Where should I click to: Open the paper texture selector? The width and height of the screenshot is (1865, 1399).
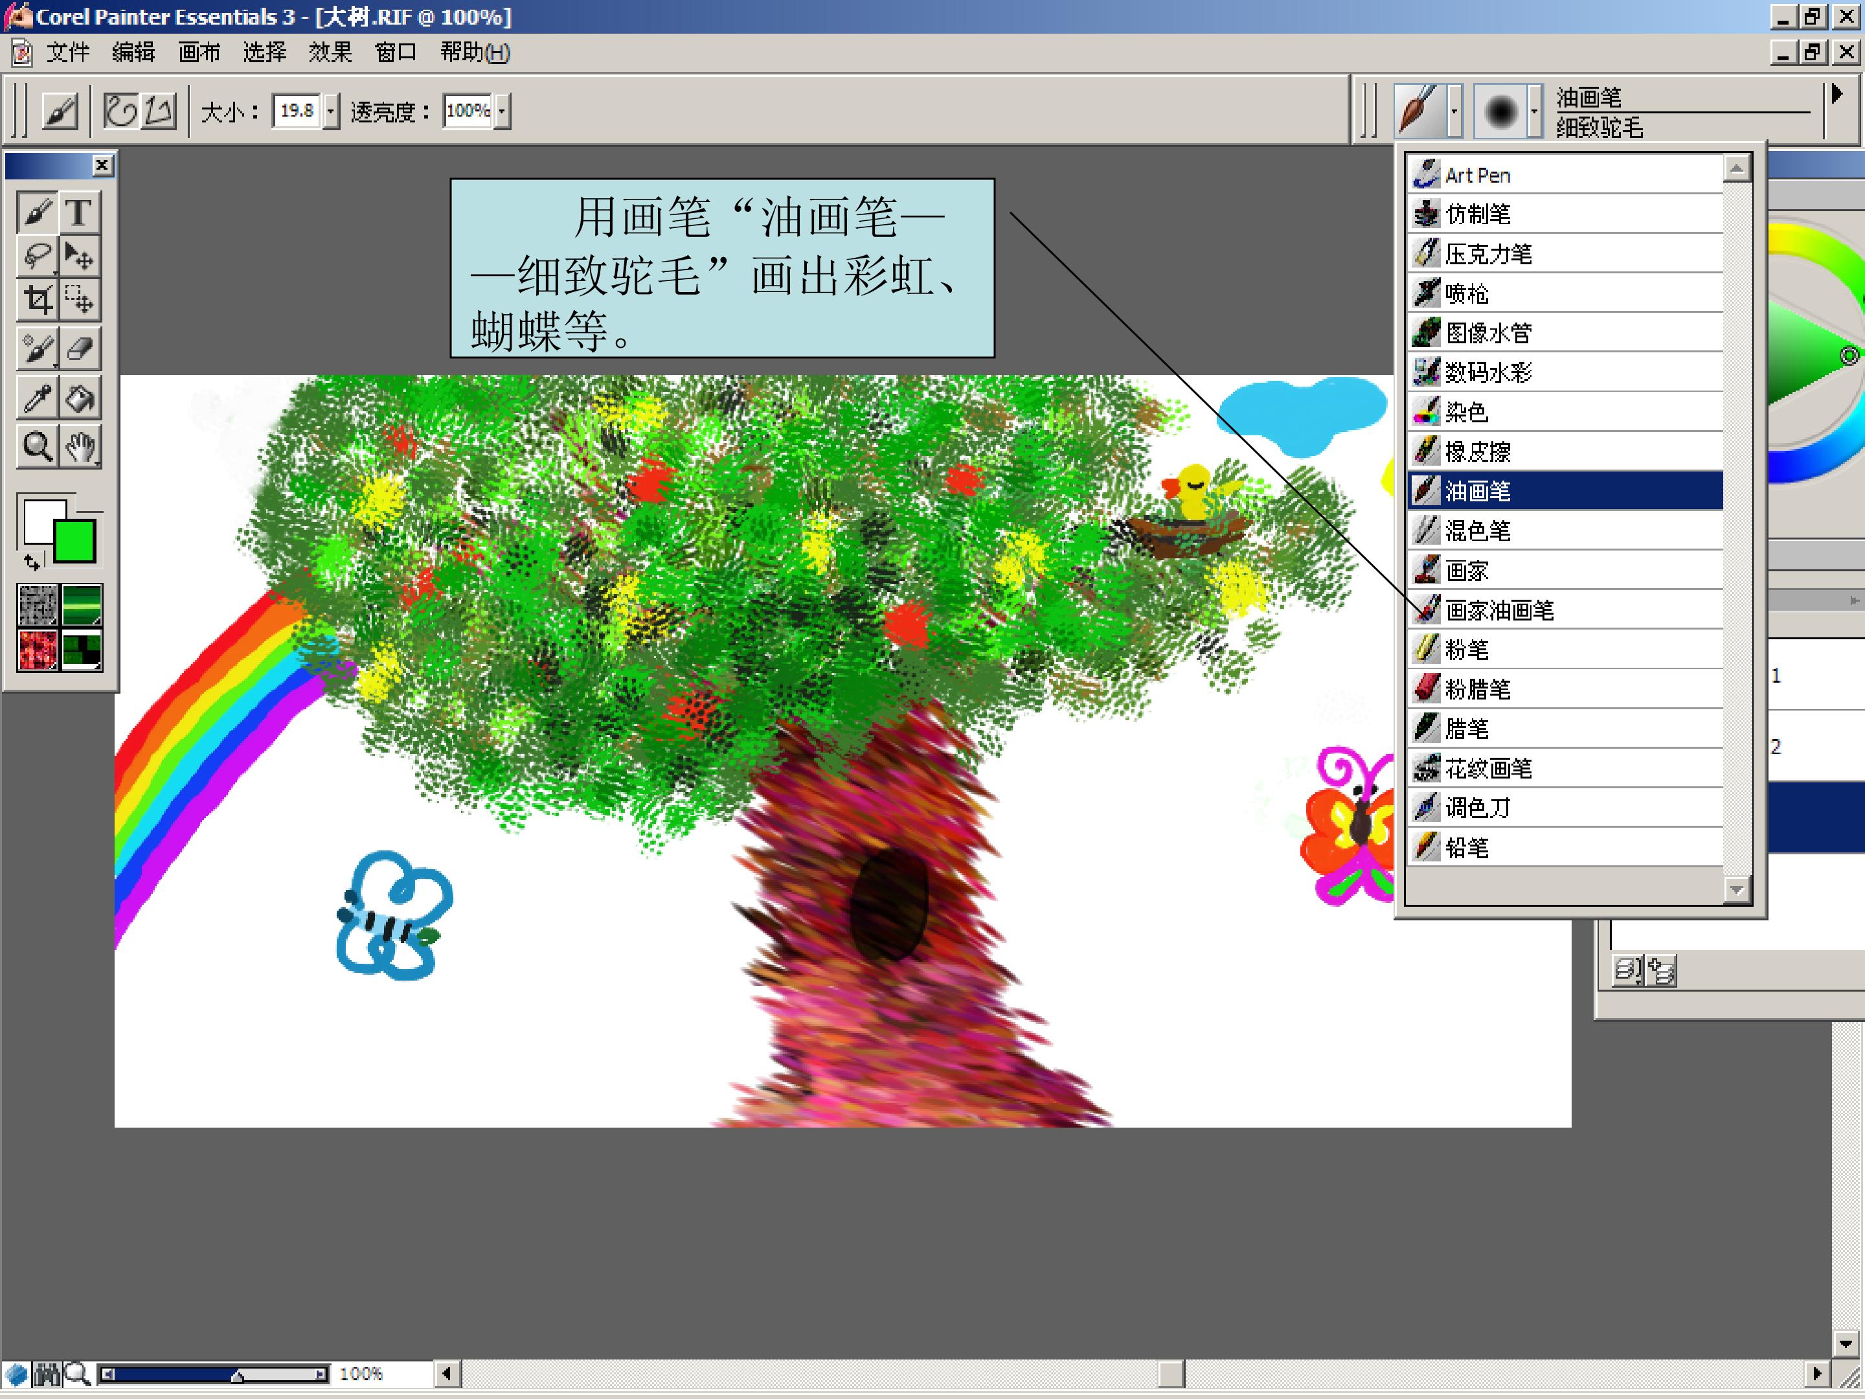(x=38, y=605)
